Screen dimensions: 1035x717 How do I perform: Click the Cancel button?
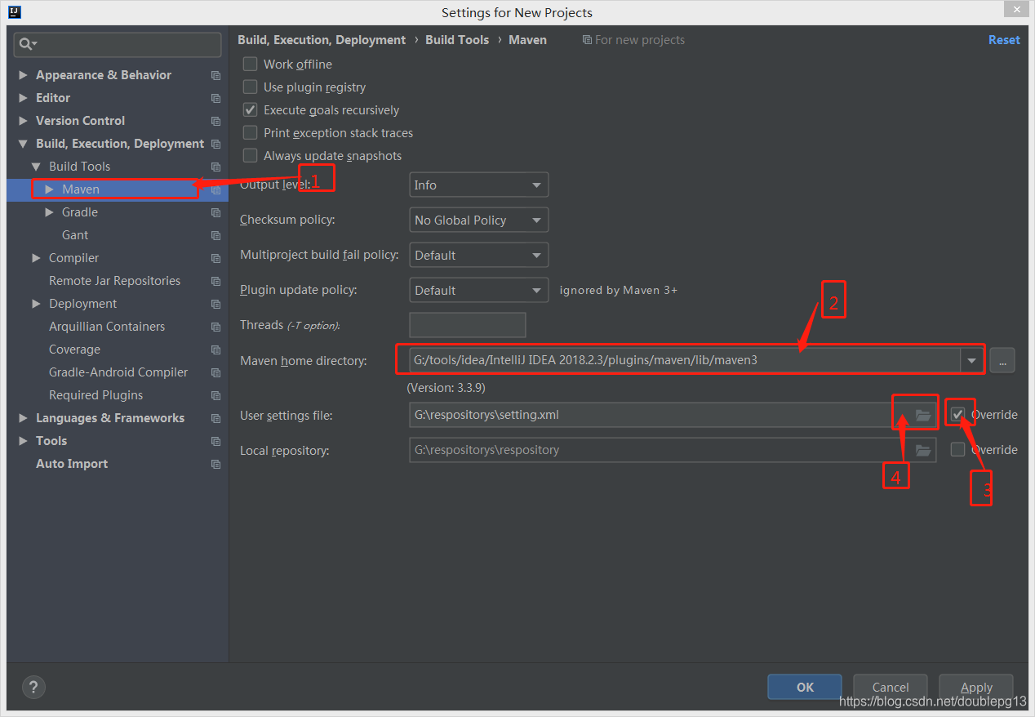pos(891,687)
